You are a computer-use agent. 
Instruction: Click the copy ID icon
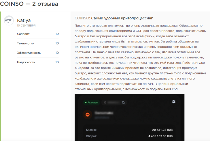[x=123, y=103]
